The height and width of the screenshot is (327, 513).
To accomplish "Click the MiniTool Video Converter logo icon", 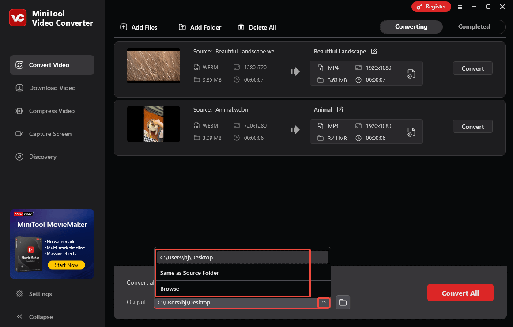I will pos(18,18).
